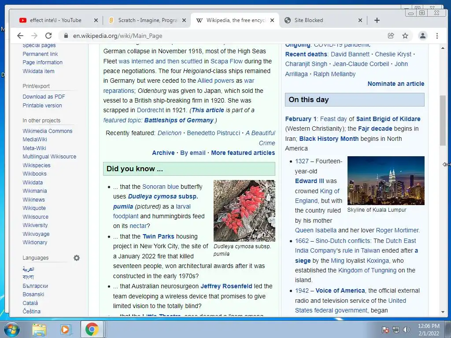Open Page information link

point(43,62)
